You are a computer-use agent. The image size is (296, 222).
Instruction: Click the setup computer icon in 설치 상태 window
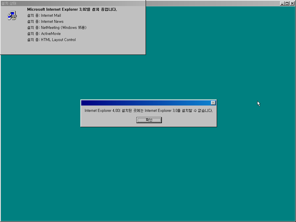[12, 16]
